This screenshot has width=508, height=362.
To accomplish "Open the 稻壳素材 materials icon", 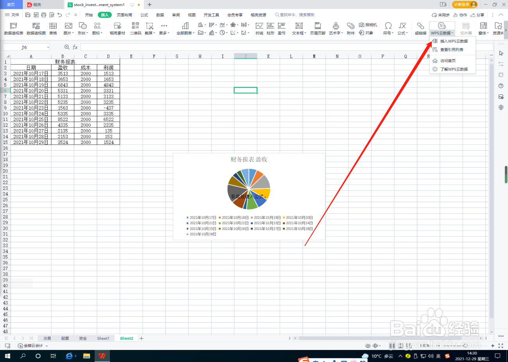I will pyautogui.click(x=117, y=28).
